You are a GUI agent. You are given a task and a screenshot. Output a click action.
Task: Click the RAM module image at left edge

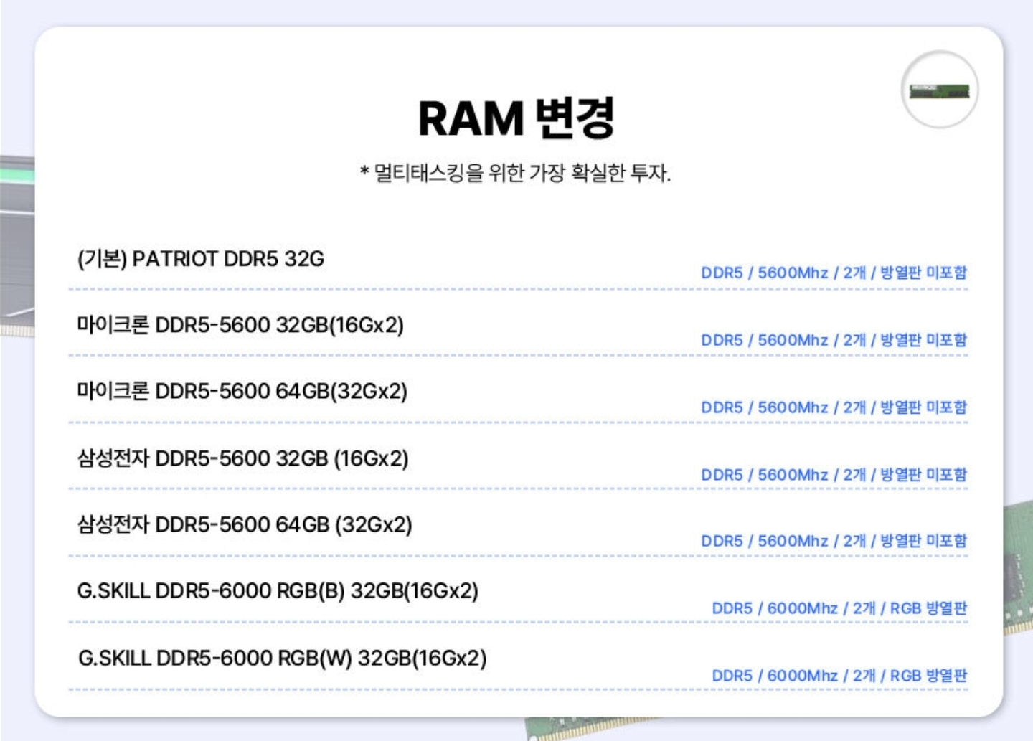click(x=16, y=244)
